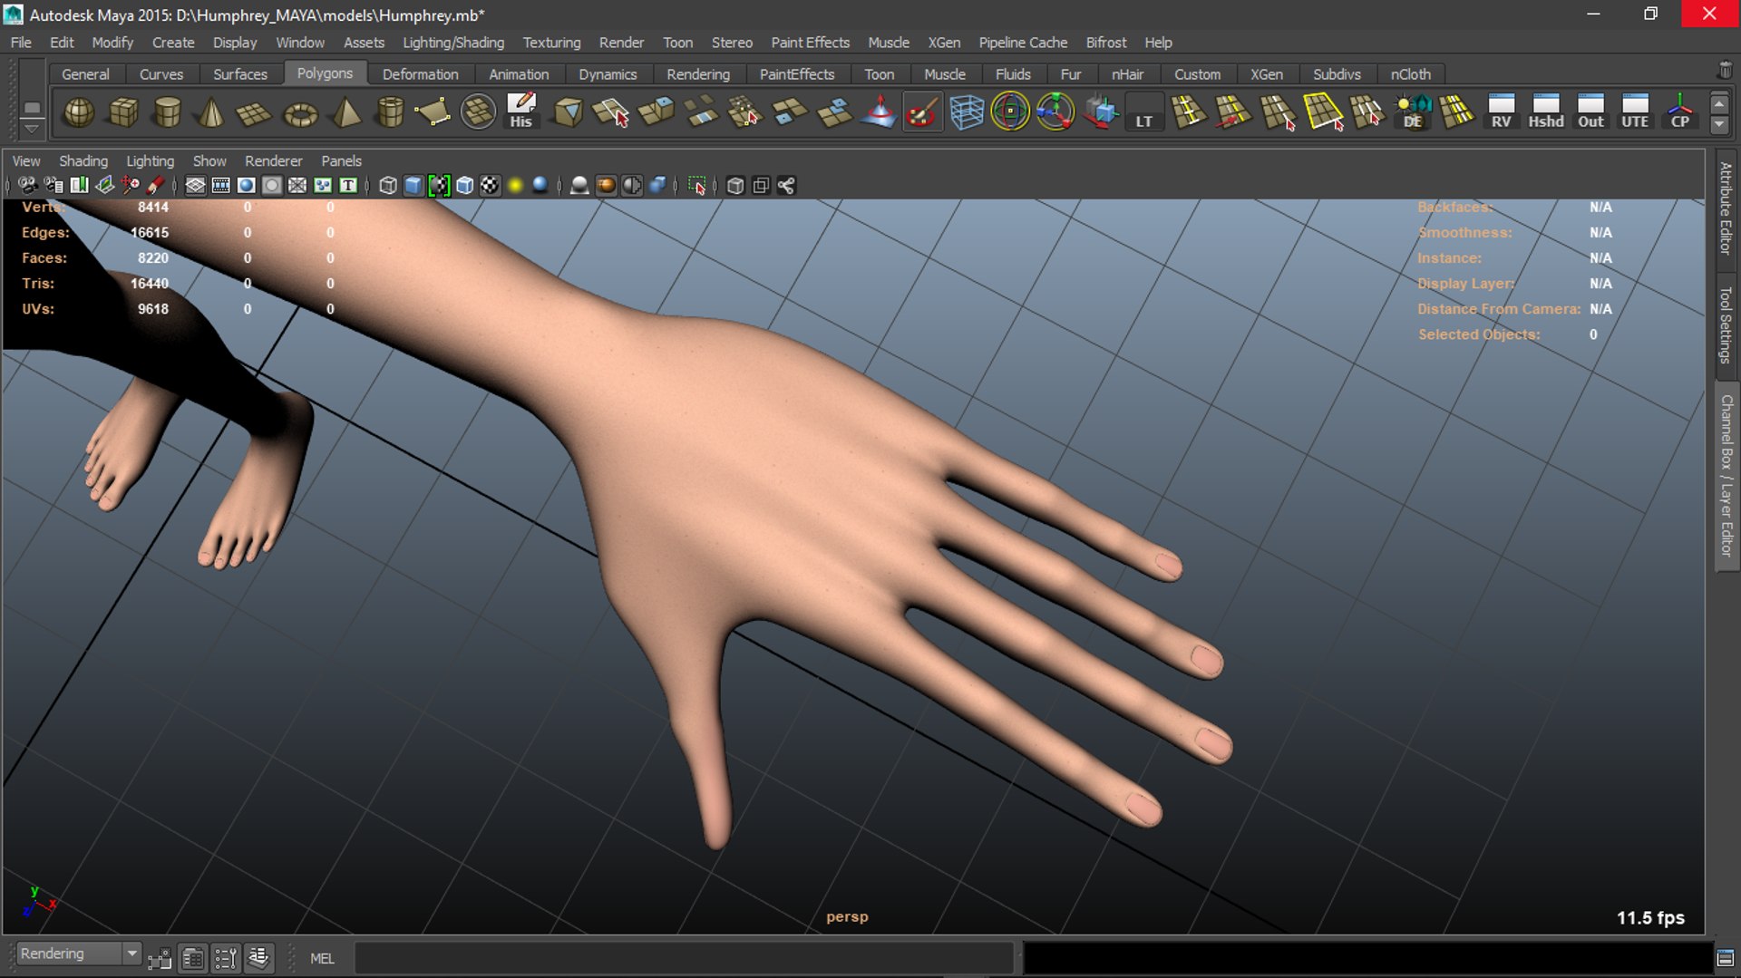Switch to the Subdivs shelf tab

1337,74
